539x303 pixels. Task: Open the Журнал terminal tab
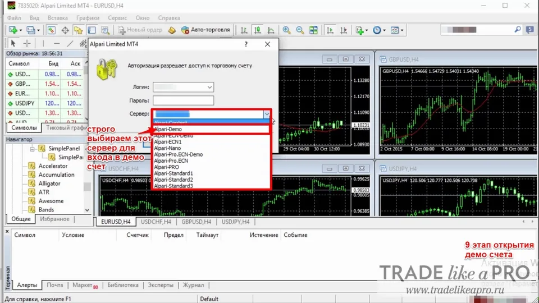(193, 285)
